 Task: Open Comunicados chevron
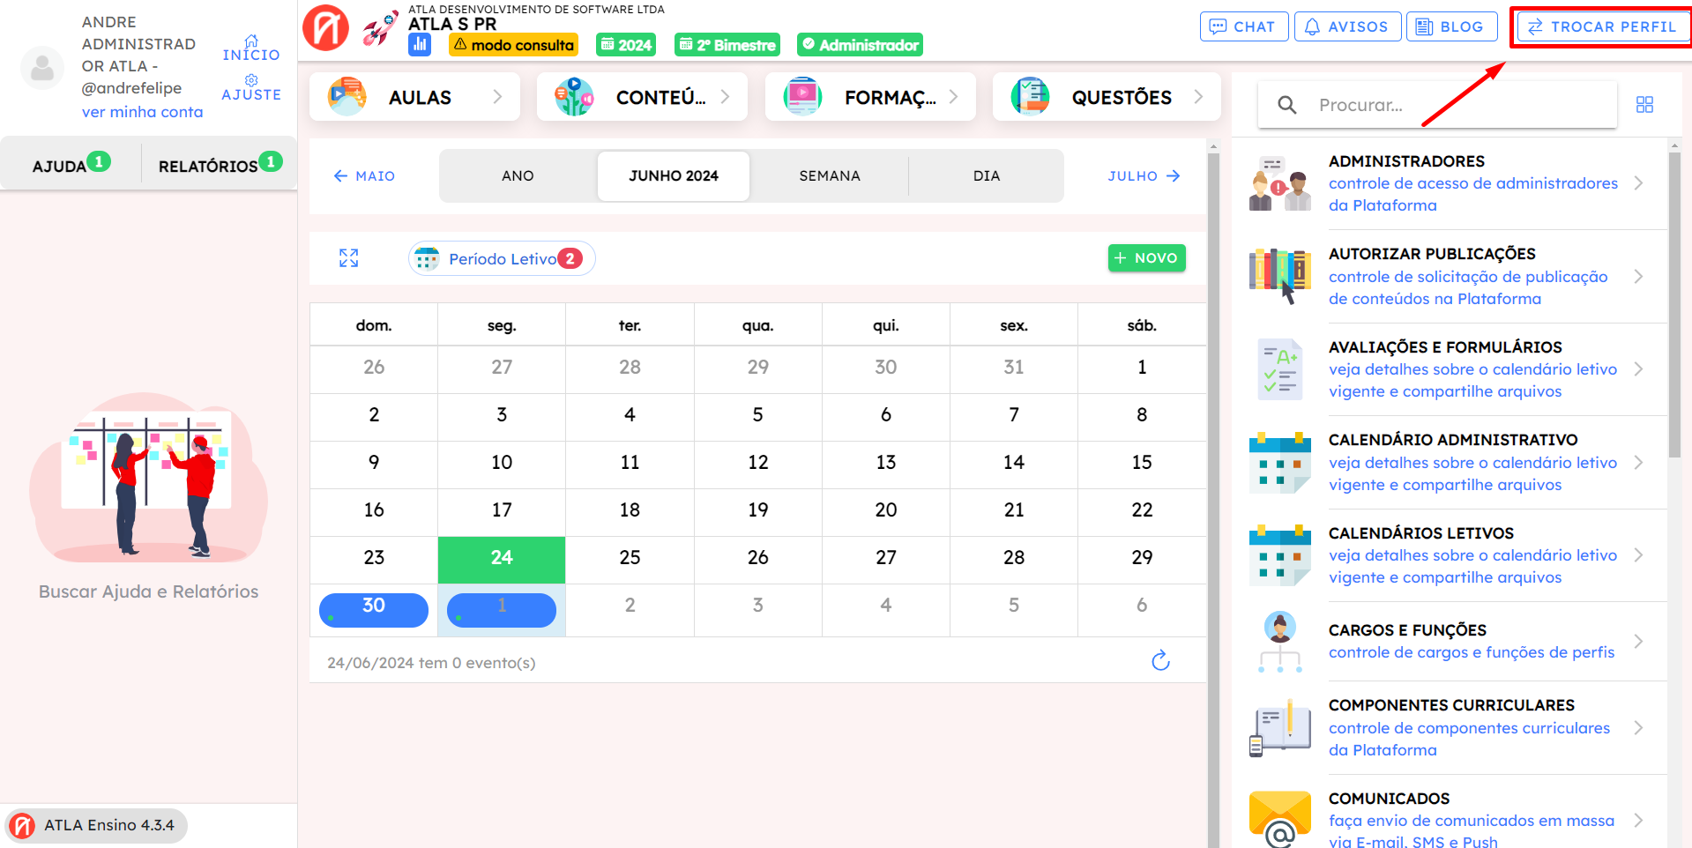tap(1638, 821)
